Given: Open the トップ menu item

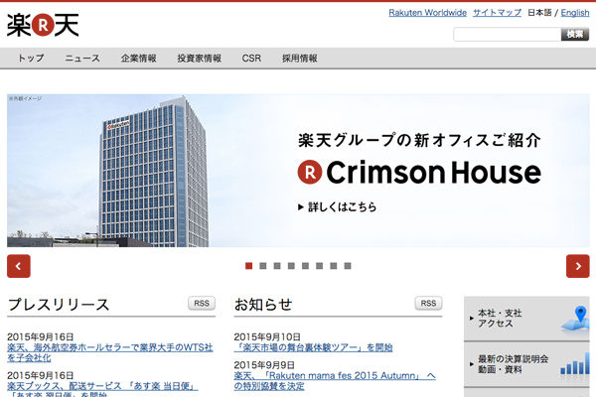Looking at the screenshot, I should 31,59.
